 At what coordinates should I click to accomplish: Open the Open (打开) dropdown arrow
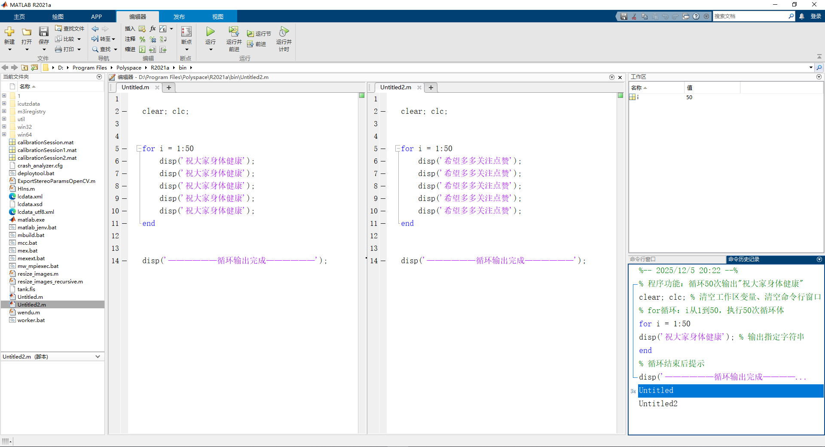[x=27, y=49]
